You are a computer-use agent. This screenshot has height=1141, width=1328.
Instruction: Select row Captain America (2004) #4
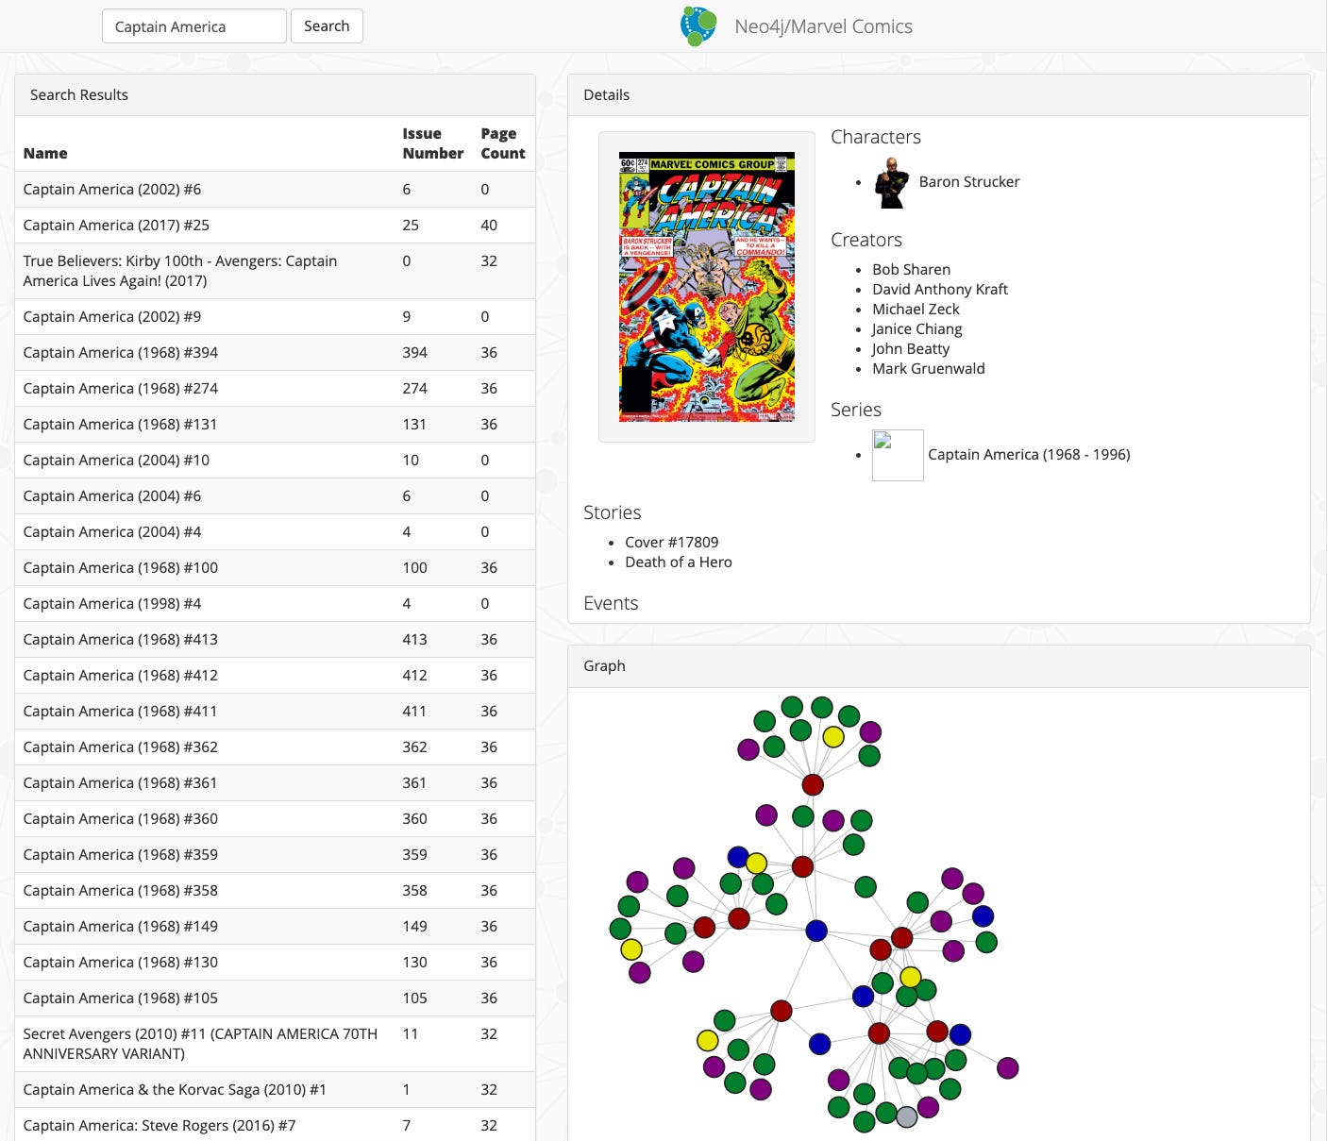click(x=275, y=532)
